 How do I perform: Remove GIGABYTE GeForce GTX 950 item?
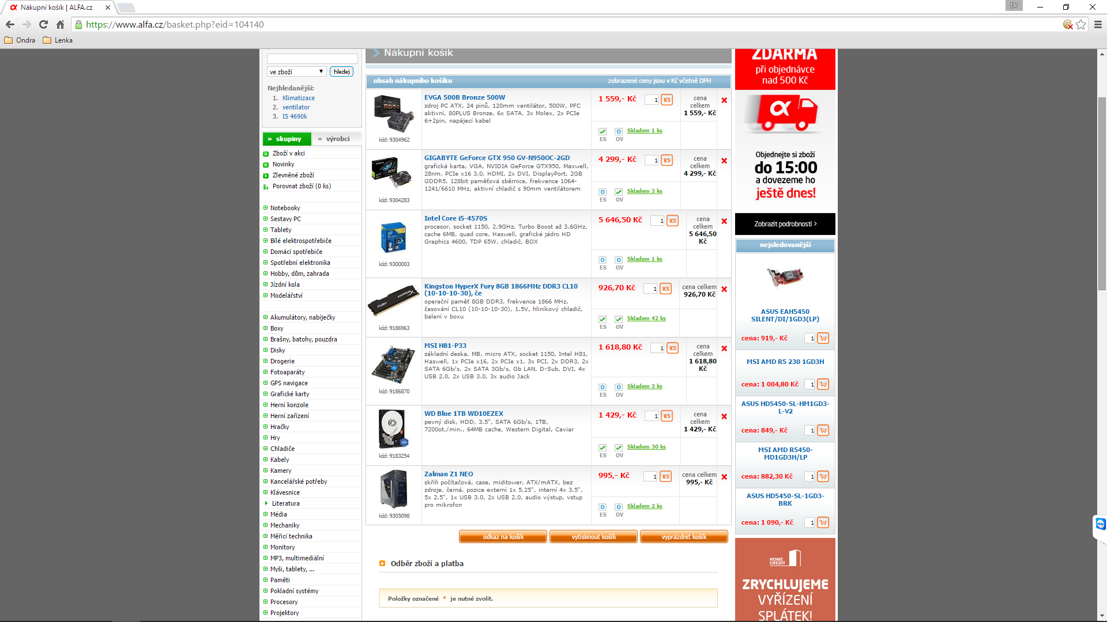click(x=724, y=161)
